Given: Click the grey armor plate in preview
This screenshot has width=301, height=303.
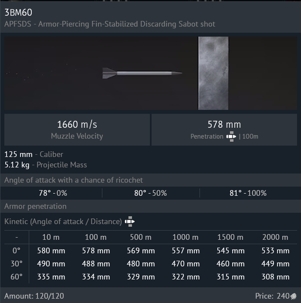Looking at the screenshot, I should [213, 73].
